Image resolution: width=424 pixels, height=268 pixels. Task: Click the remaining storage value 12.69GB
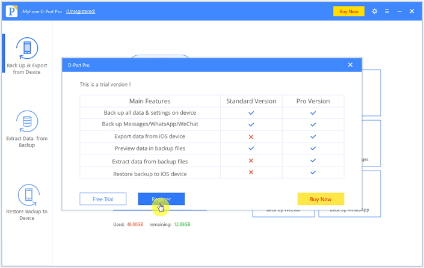(x=182, y=224)
